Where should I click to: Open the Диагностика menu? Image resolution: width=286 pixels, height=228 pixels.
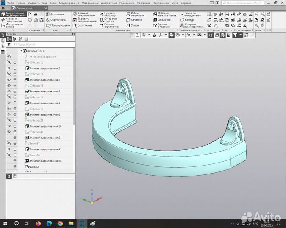coord(109,3)
